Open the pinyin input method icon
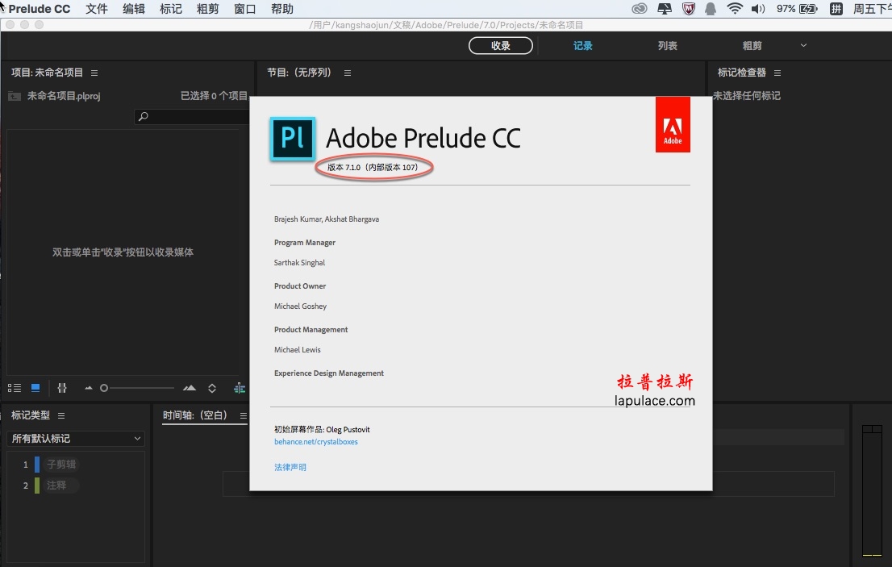Screen dimensions: 892x567 pos(836,9)
